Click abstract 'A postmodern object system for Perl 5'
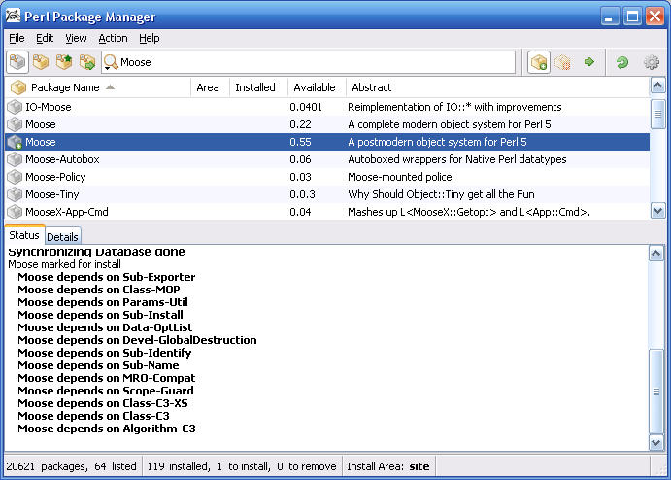Viewport: 671px width, 480px height. [x=437, y=142]
